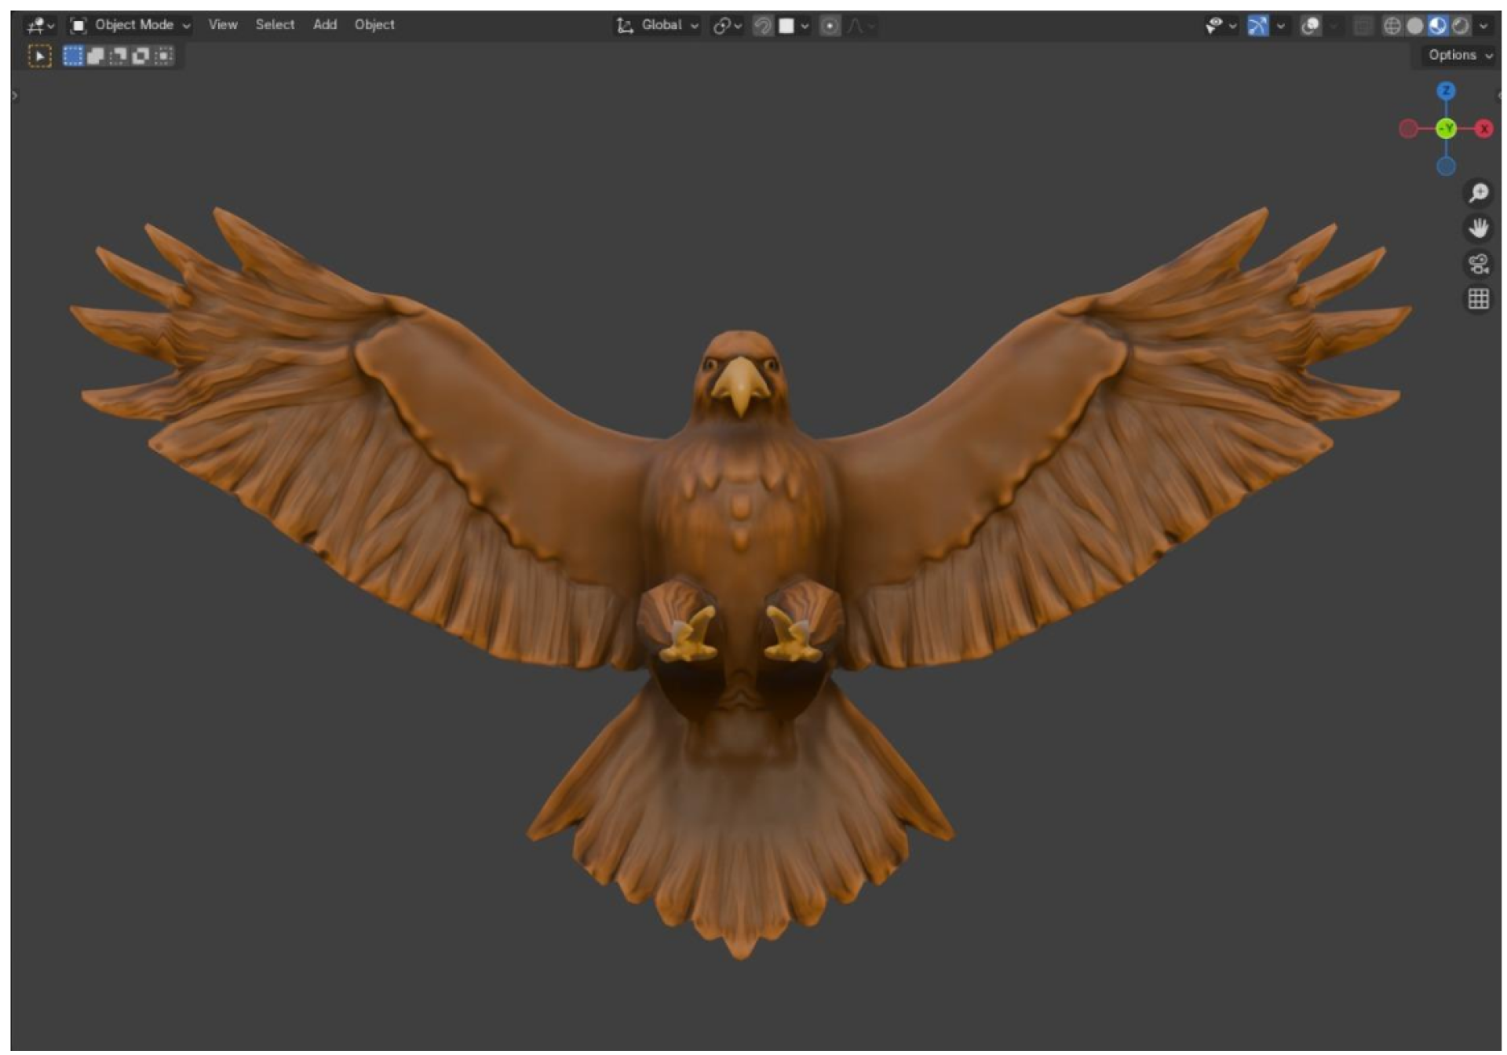Screen dimensions: 1507x1055
Task: Choose the extend selection mode icon
Action: click(95, 56)
